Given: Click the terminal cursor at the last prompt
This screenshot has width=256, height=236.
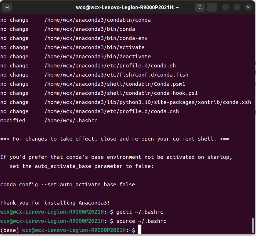Looking at the screenshot, I should point(140,229).
